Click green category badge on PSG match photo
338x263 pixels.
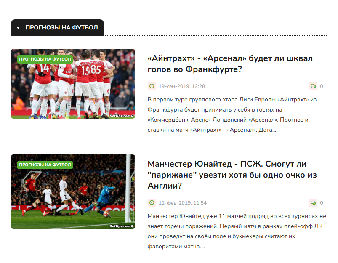[45, 165]
